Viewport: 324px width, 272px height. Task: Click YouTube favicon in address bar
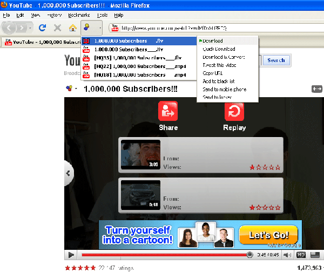coord(115,28)
